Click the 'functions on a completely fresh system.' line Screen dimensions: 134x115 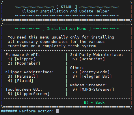(53, 46)
